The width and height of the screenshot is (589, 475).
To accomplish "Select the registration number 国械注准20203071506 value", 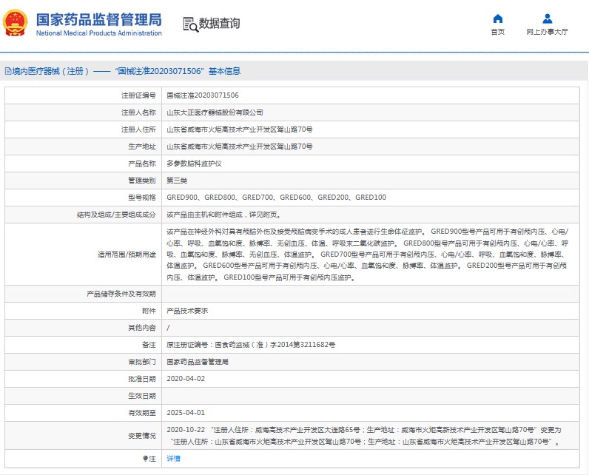I will (x=203, y=95).
